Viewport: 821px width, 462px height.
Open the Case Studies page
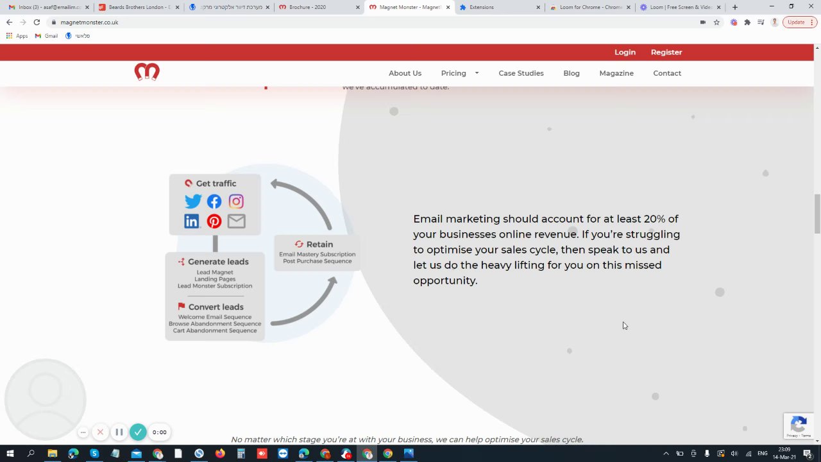point(521,73)
